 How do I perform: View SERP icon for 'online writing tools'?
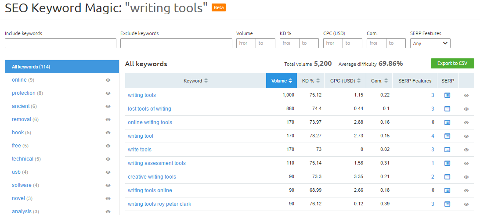(447, 122)
